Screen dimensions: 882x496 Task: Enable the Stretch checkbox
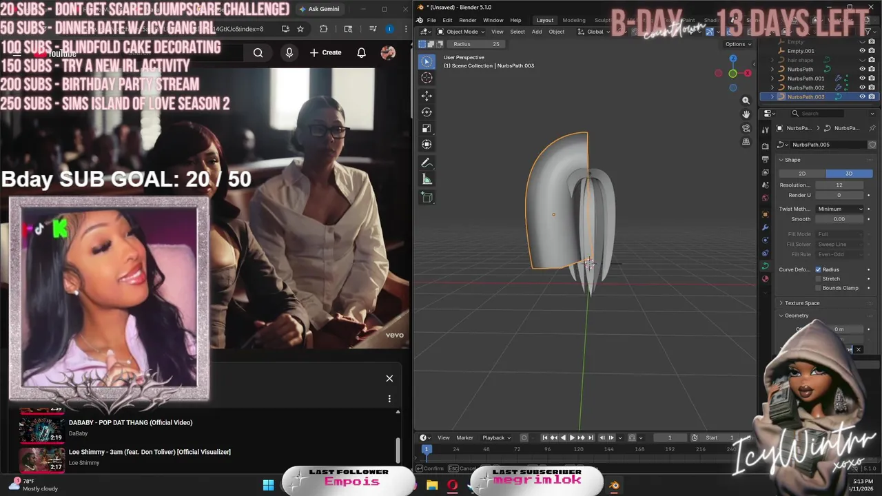819,279
